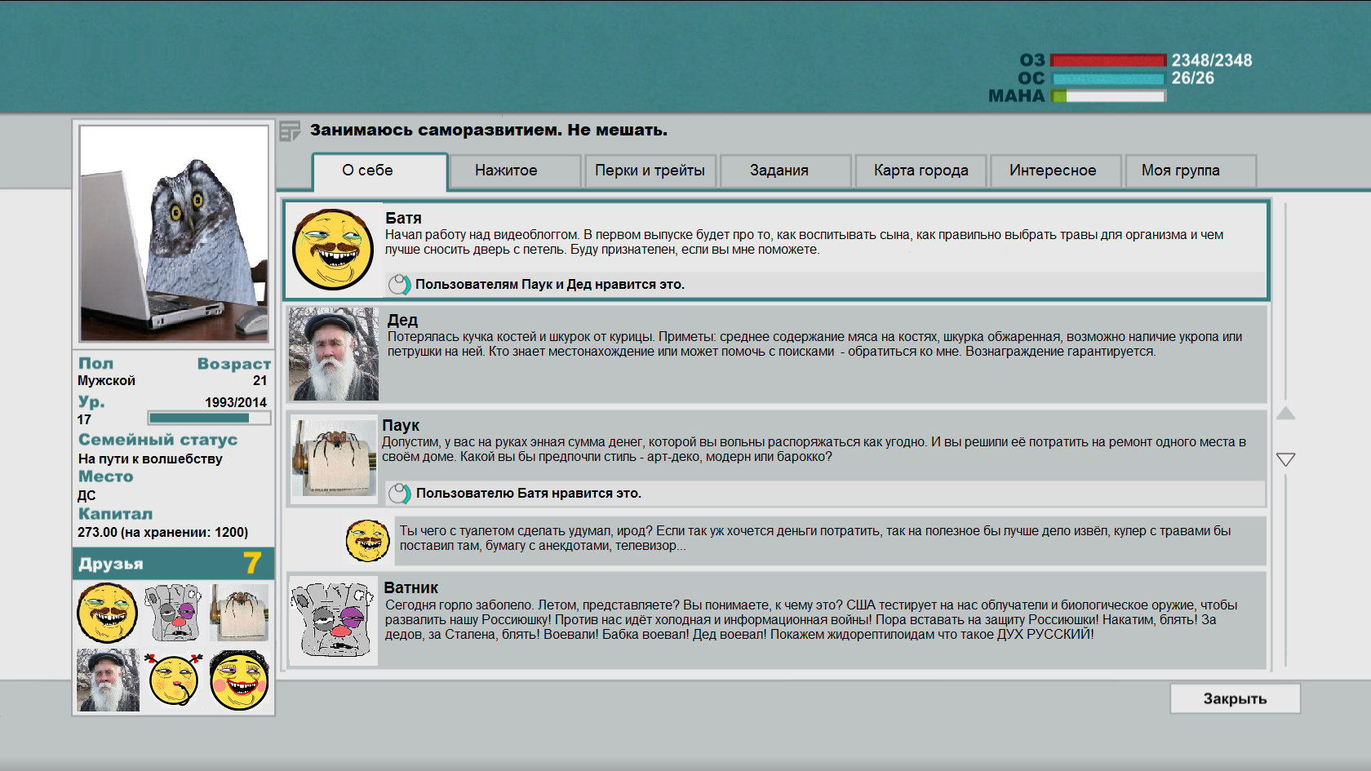Open Ватник's gray avatar in the friends list
Image resolution: width=1371 pixels, height=771 pixels.
[173, 613]
